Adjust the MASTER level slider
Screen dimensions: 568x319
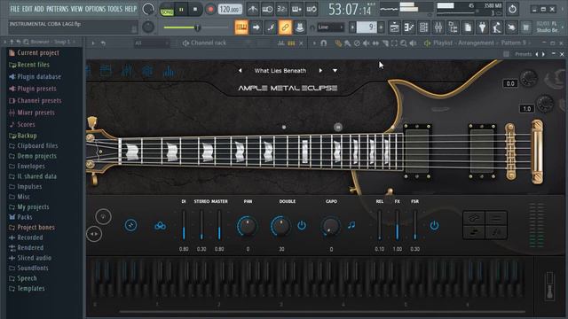tap(219, 225)
